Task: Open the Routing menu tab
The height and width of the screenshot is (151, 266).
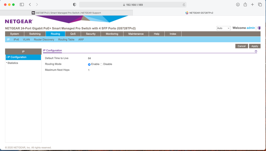Action: [55, 34]
